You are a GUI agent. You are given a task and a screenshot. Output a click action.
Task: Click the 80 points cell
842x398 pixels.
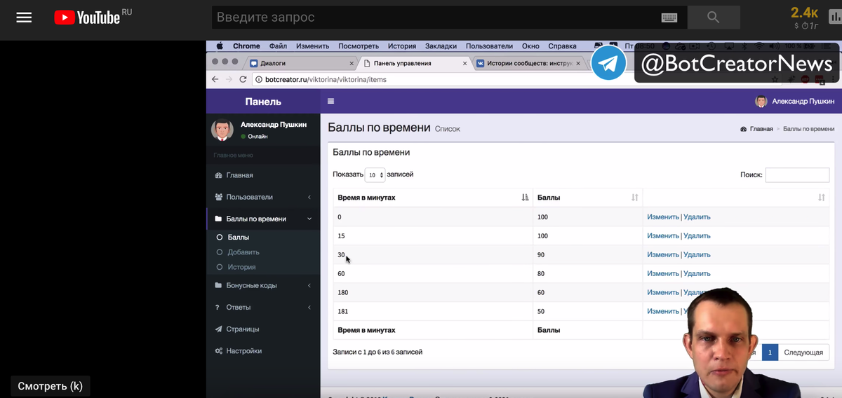(587, 274)
